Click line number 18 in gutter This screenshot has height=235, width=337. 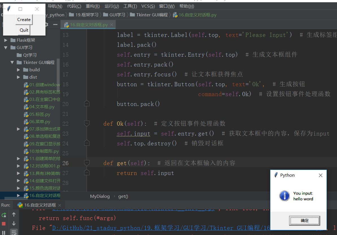65,84
